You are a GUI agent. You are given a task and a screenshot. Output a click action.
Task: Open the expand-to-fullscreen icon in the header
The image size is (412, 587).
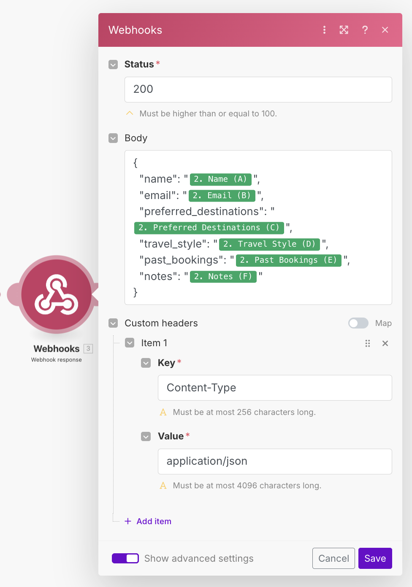pyautogui.click(x=344, y=30)
